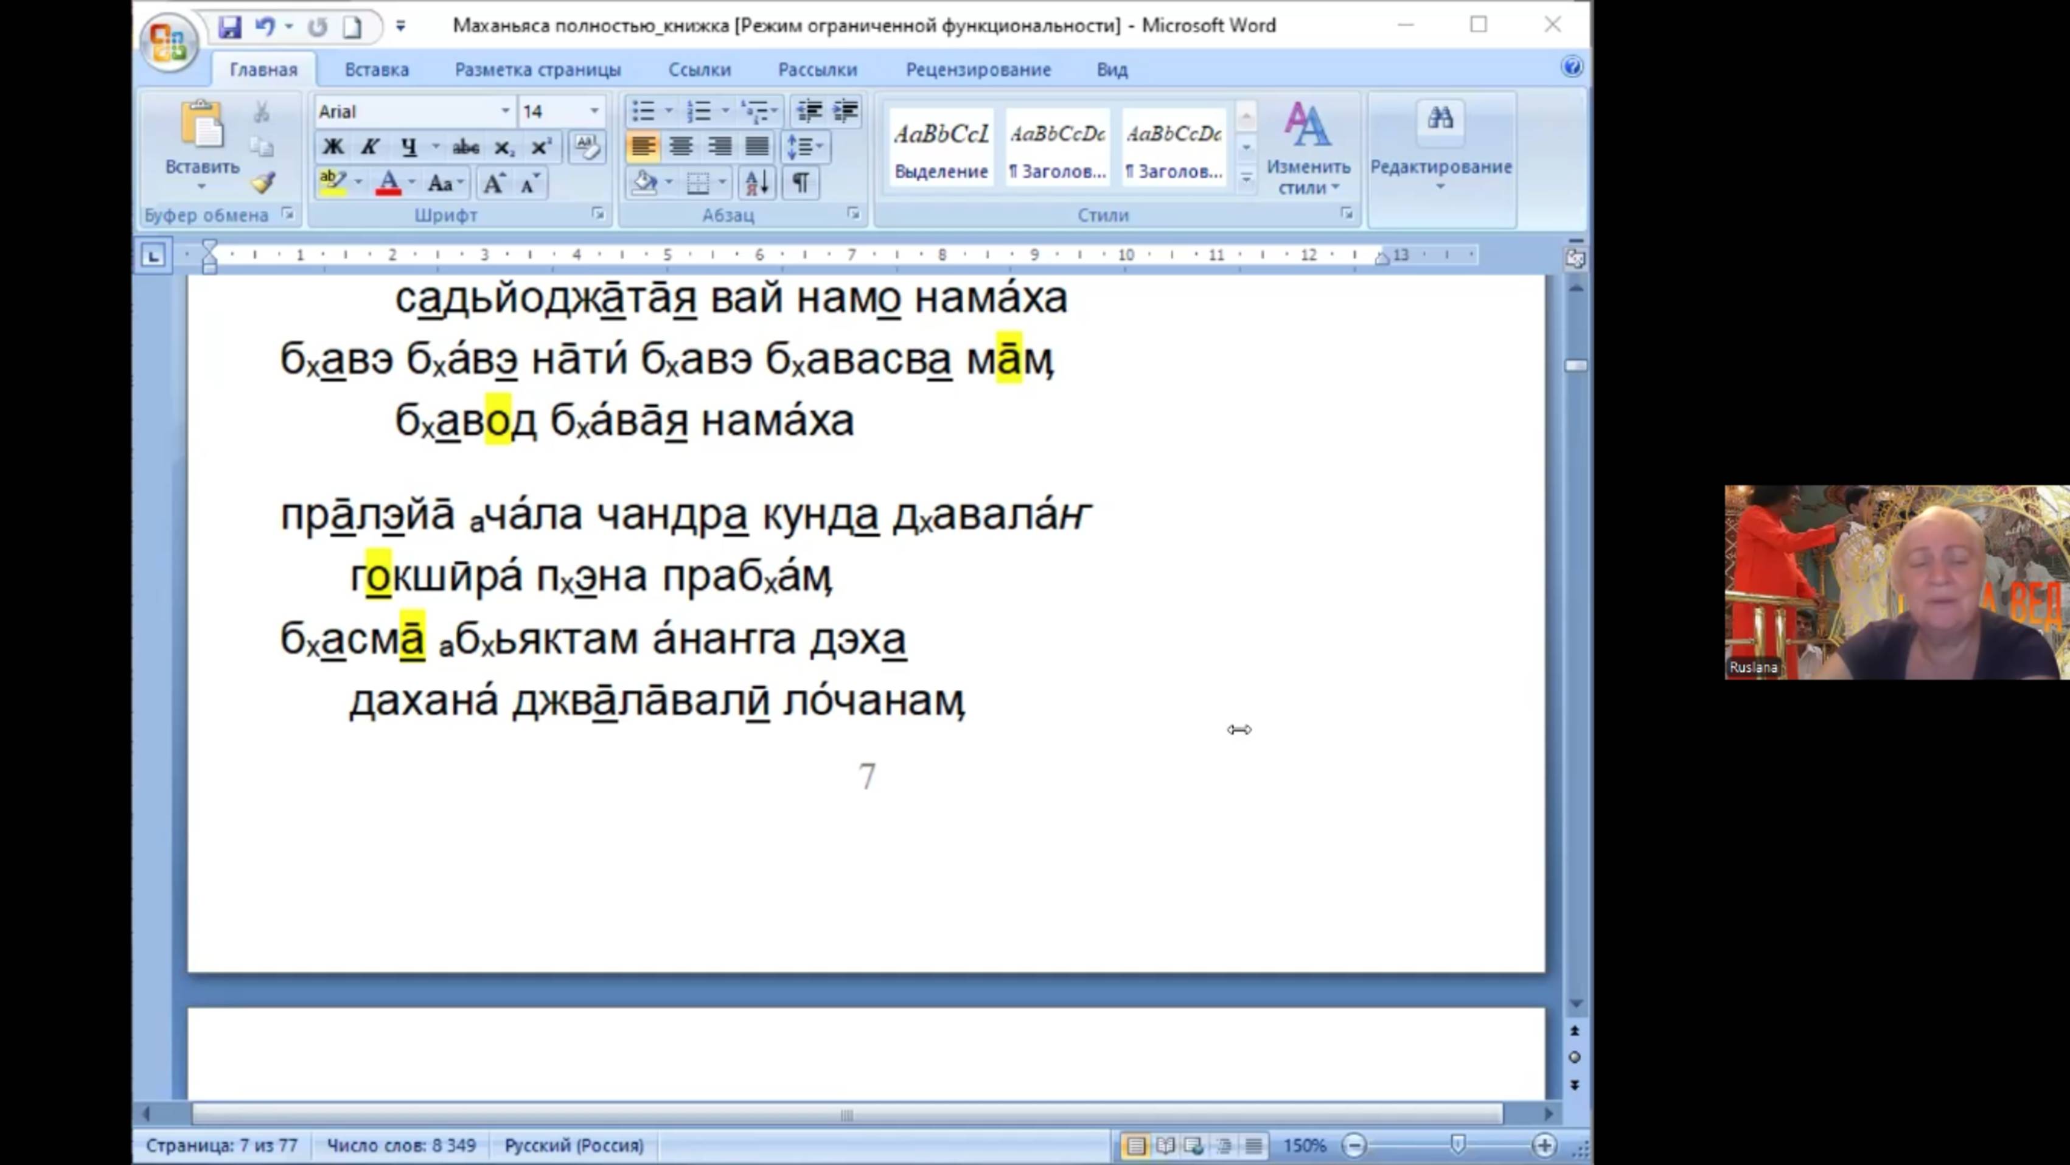Click the Число слов word count indicator
The width and height of the screenshot is (2070, 1165).
(401, 1145)
